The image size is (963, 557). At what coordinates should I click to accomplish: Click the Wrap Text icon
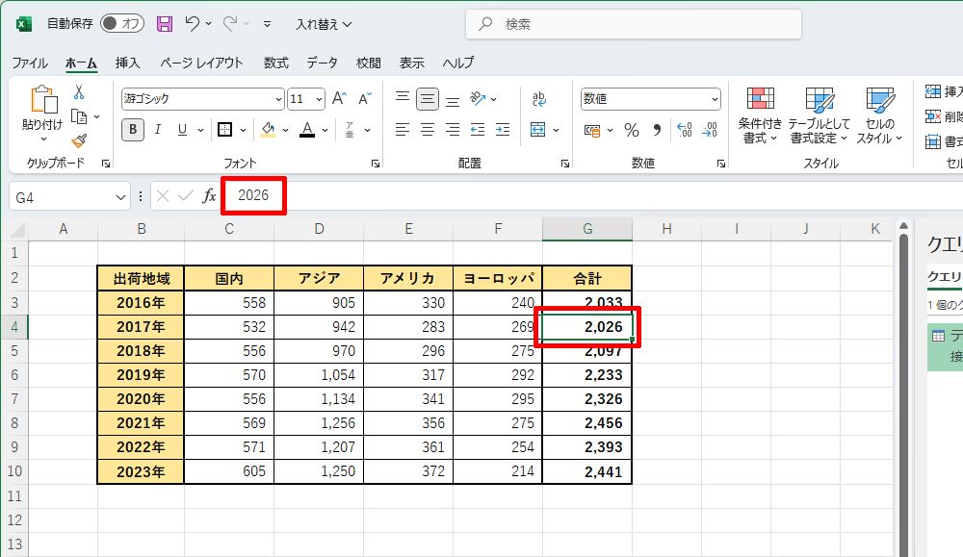[539, 99]
